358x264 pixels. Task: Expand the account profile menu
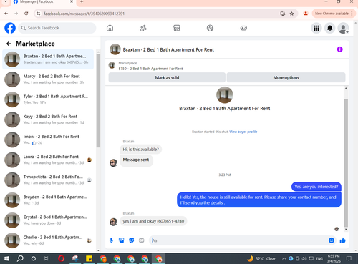[343, 28]
